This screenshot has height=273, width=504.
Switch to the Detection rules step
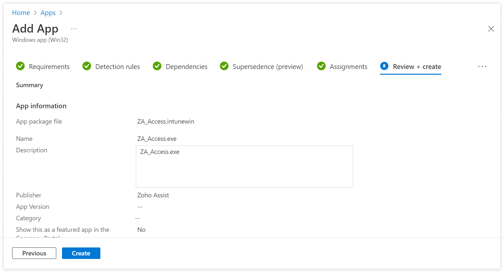point(117,66)
